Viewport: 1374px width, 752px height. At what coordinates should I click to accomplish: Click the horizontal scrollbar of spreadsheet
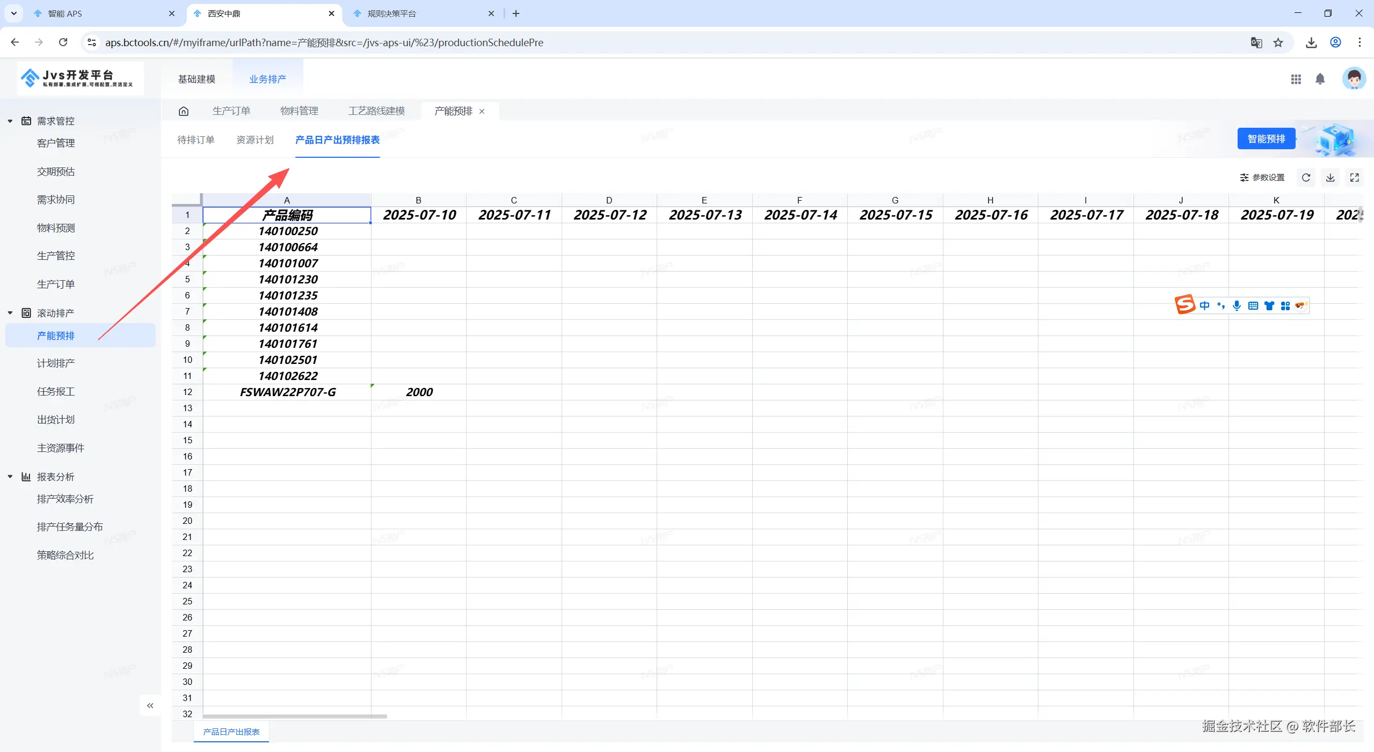294,716
